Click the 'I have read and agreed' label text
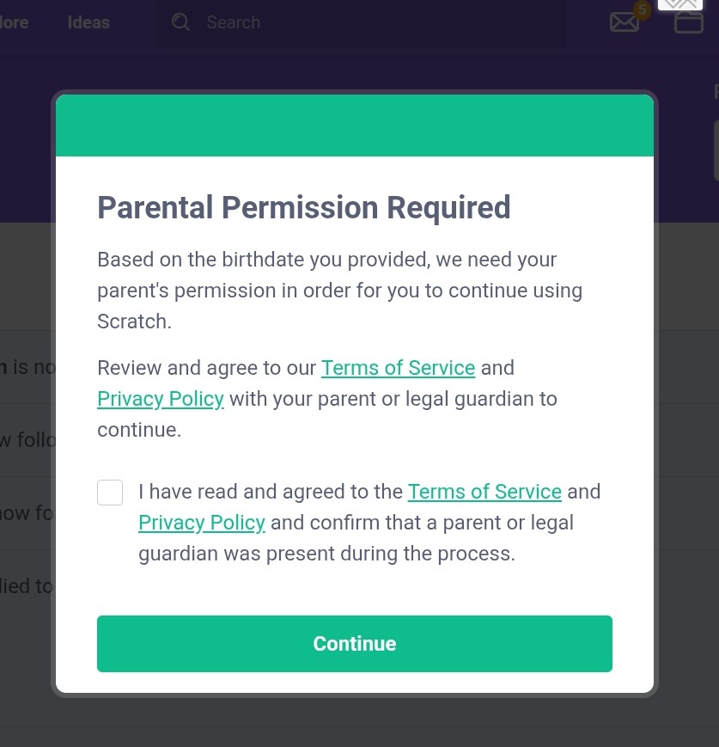This screenshot has height=747, width=719. (271, 492)
